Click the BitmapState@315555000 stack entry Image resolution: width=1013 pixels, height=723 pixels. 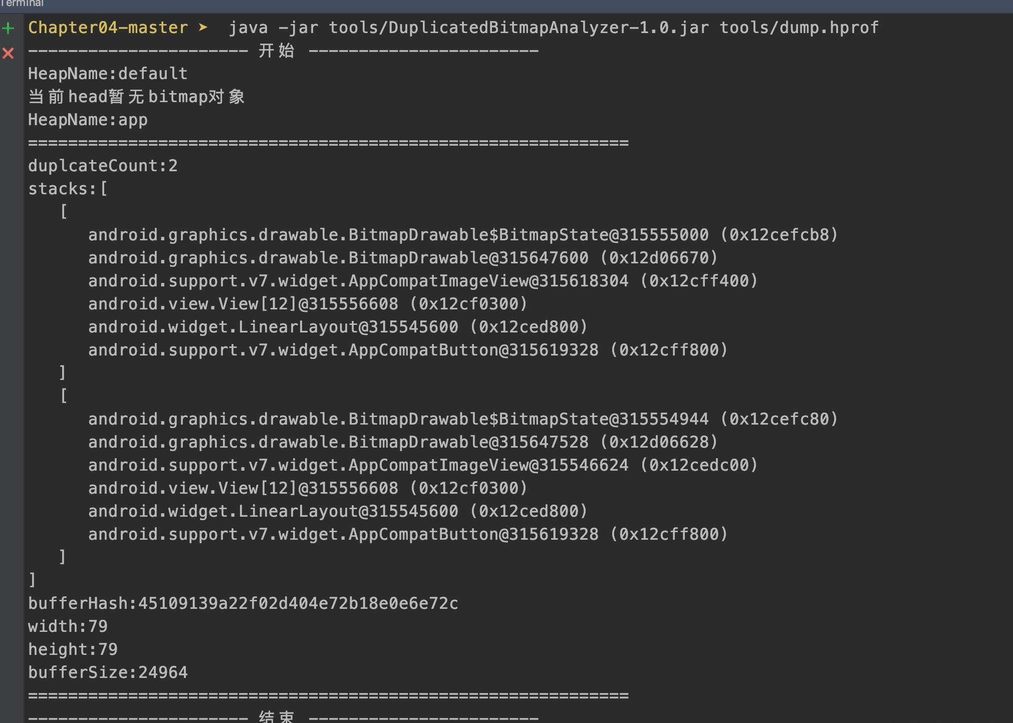(462, 235)
